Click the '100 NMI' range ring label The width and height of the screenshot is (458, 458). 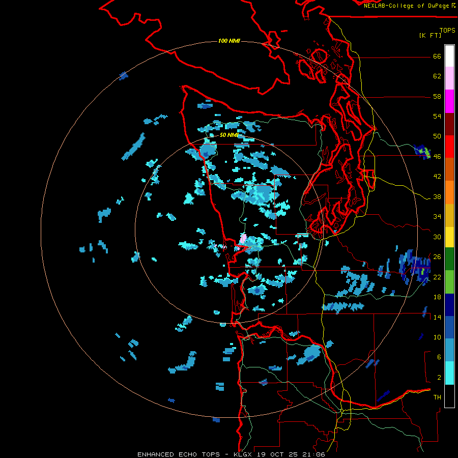pos(229,41)
